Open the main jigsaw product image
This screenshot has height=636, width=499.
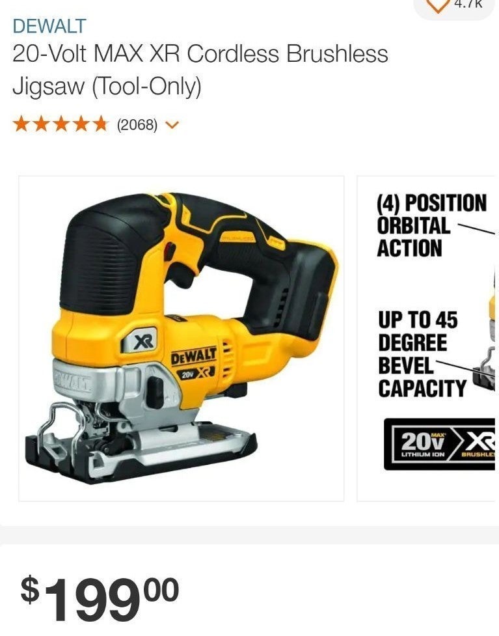point(182,339)
